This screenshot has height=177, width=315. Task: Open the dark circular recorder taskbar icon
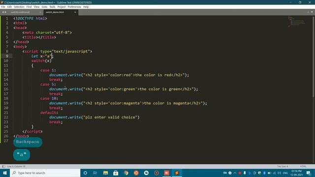pos(157,173)
